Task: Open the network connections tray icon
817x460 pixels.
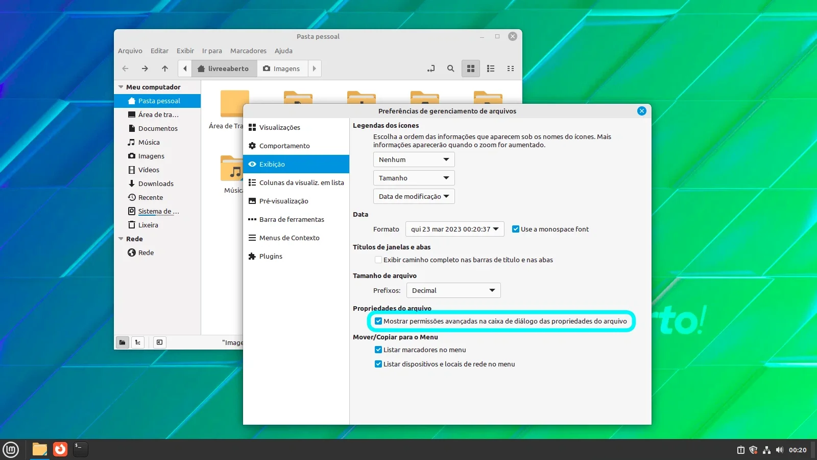Action: 766,450
